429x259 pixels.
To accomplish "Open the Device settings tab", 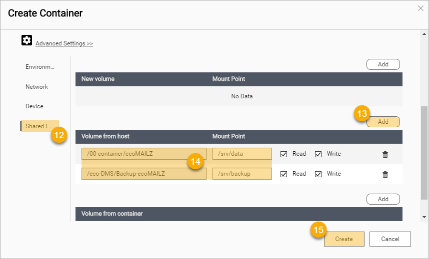I will 34,106.
